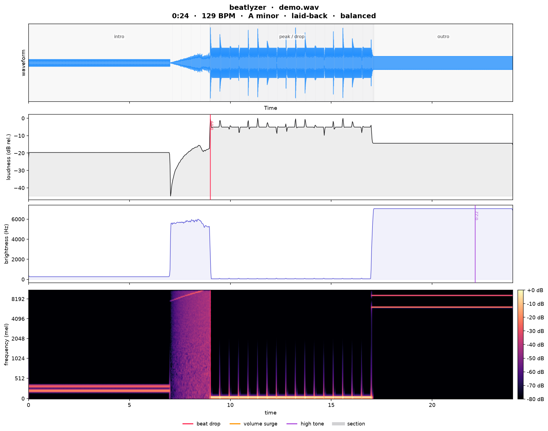
Task: Click the '2048' frequency tick label
Action: tap(18, 339)
